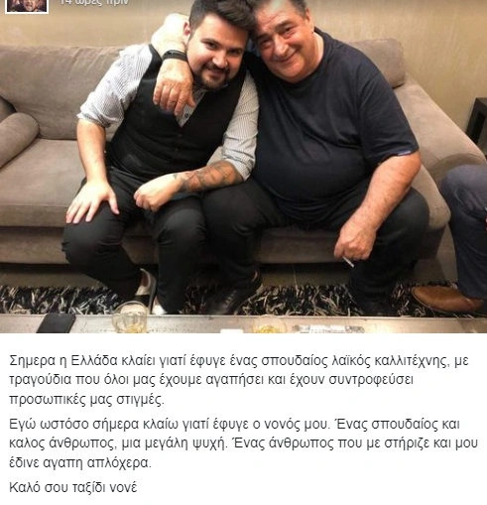Click the paragraph starting 'Εγώ ωστόσο σήμερα κλαίω'
487x505 pixels.
click(x=243, y=443)
